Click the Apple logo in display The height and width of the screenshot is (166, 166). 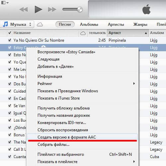(146, 10)
